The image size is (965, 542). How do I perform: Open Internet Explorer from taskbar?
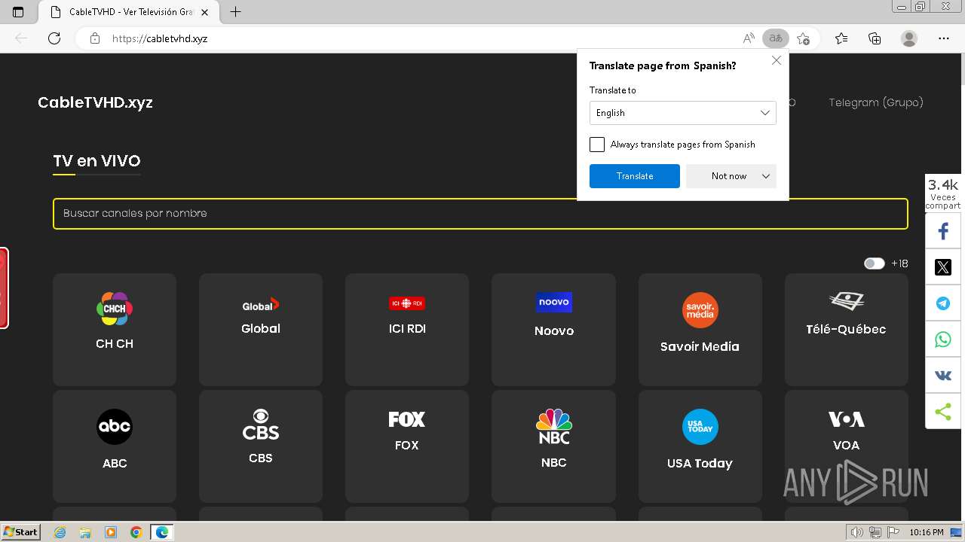click(x=60, y=532)
